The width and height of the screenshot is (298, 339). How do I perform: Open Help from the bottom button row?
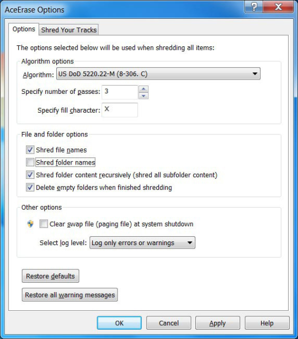click(267, 323)
